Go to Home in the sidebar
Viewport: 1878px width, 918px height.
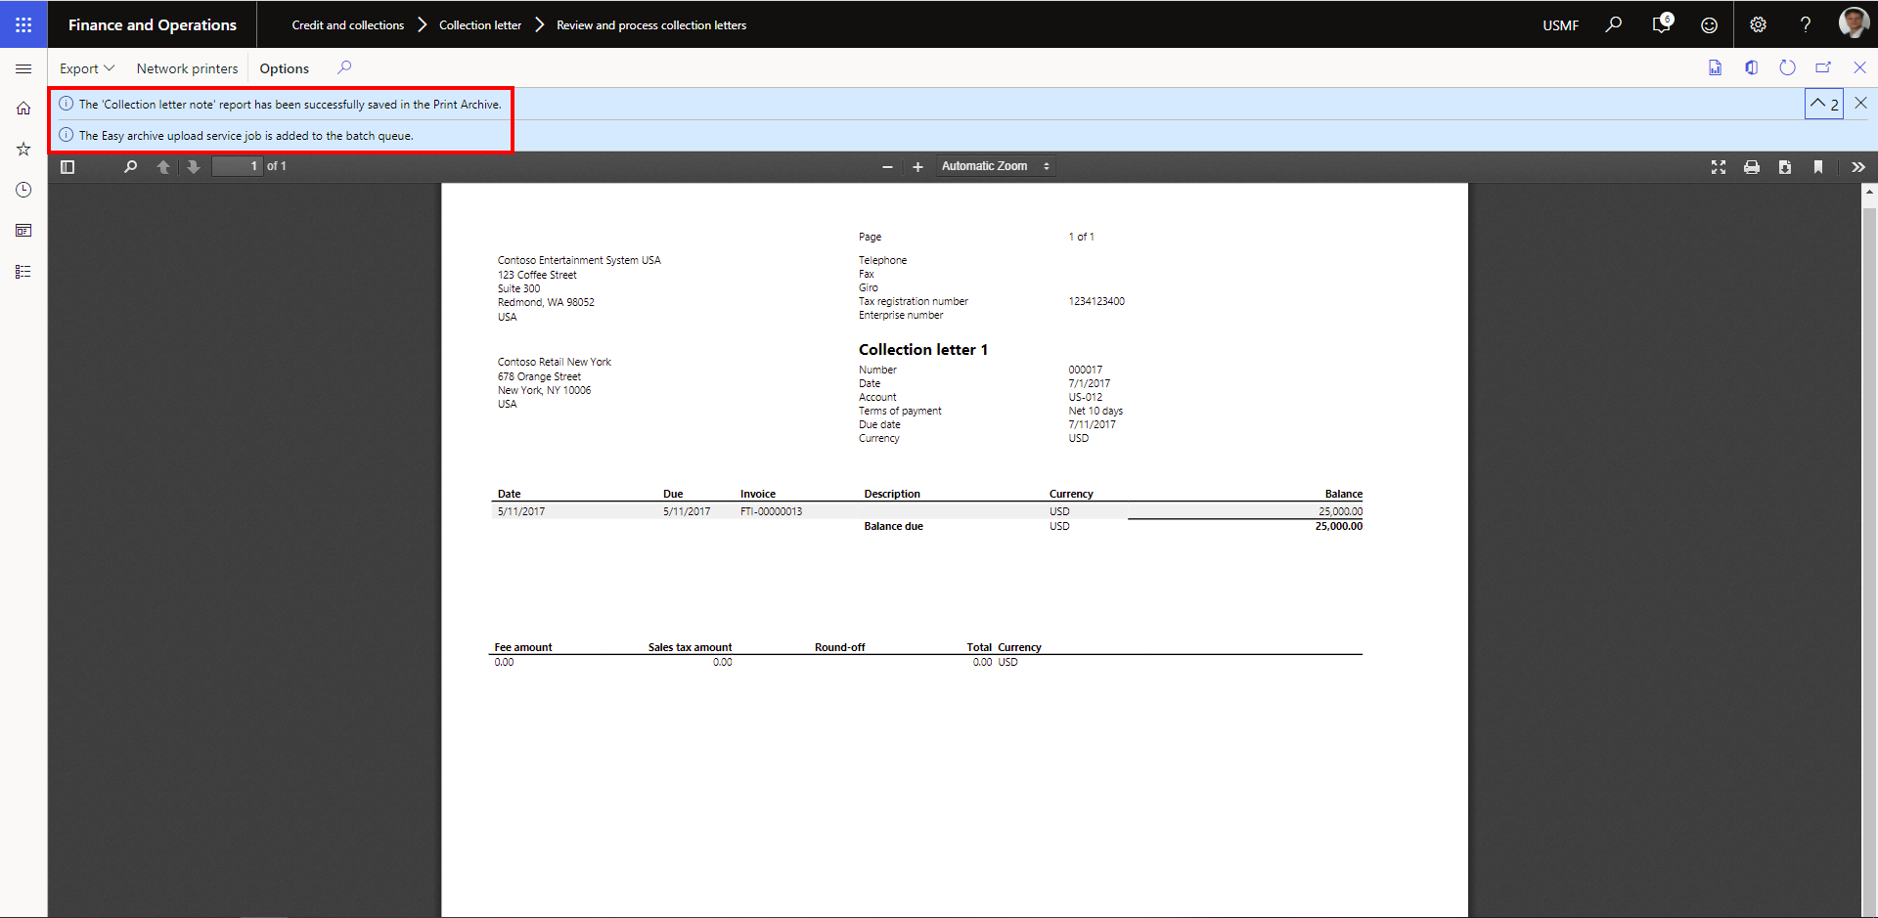tap(23, 109)
